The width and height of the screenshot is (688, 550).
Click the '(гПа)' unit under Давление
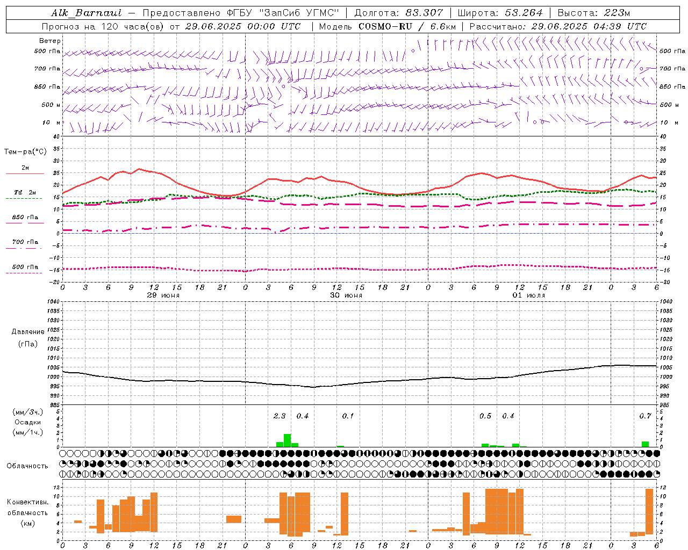(x=27, y=344)
